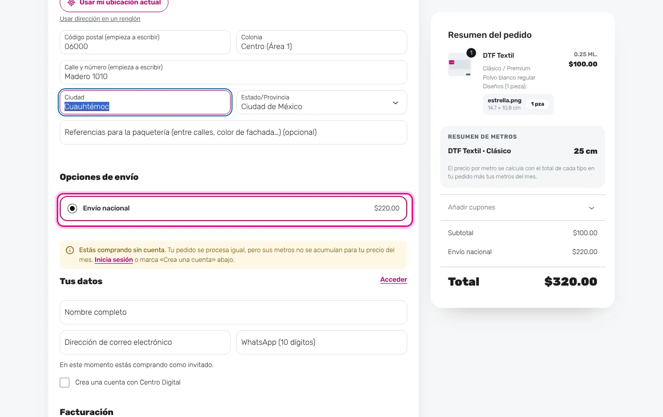Click the Acceder link

[x=394, y=280]
